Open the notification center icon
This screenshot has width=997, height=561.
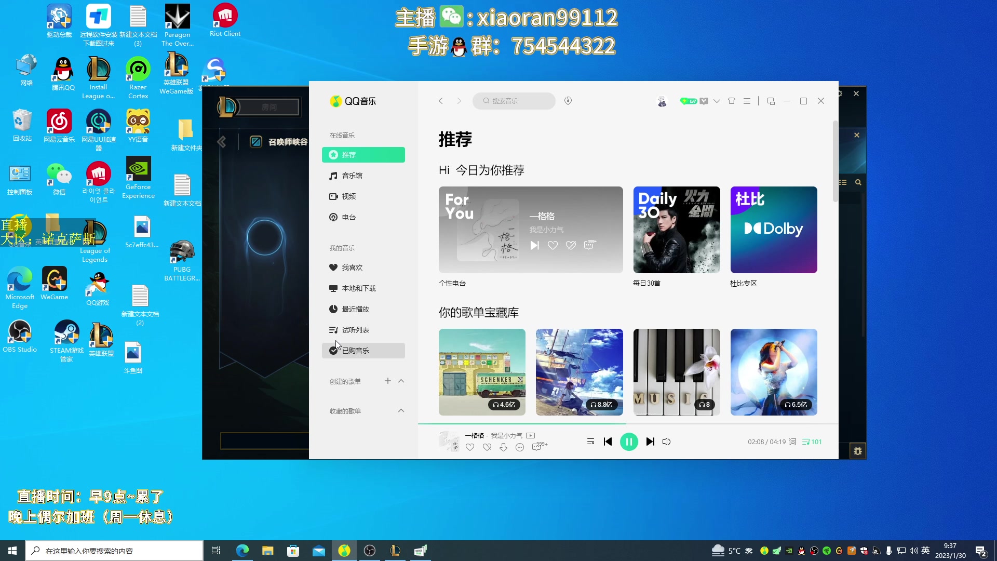pyautogui.click(x=981, y=551)
